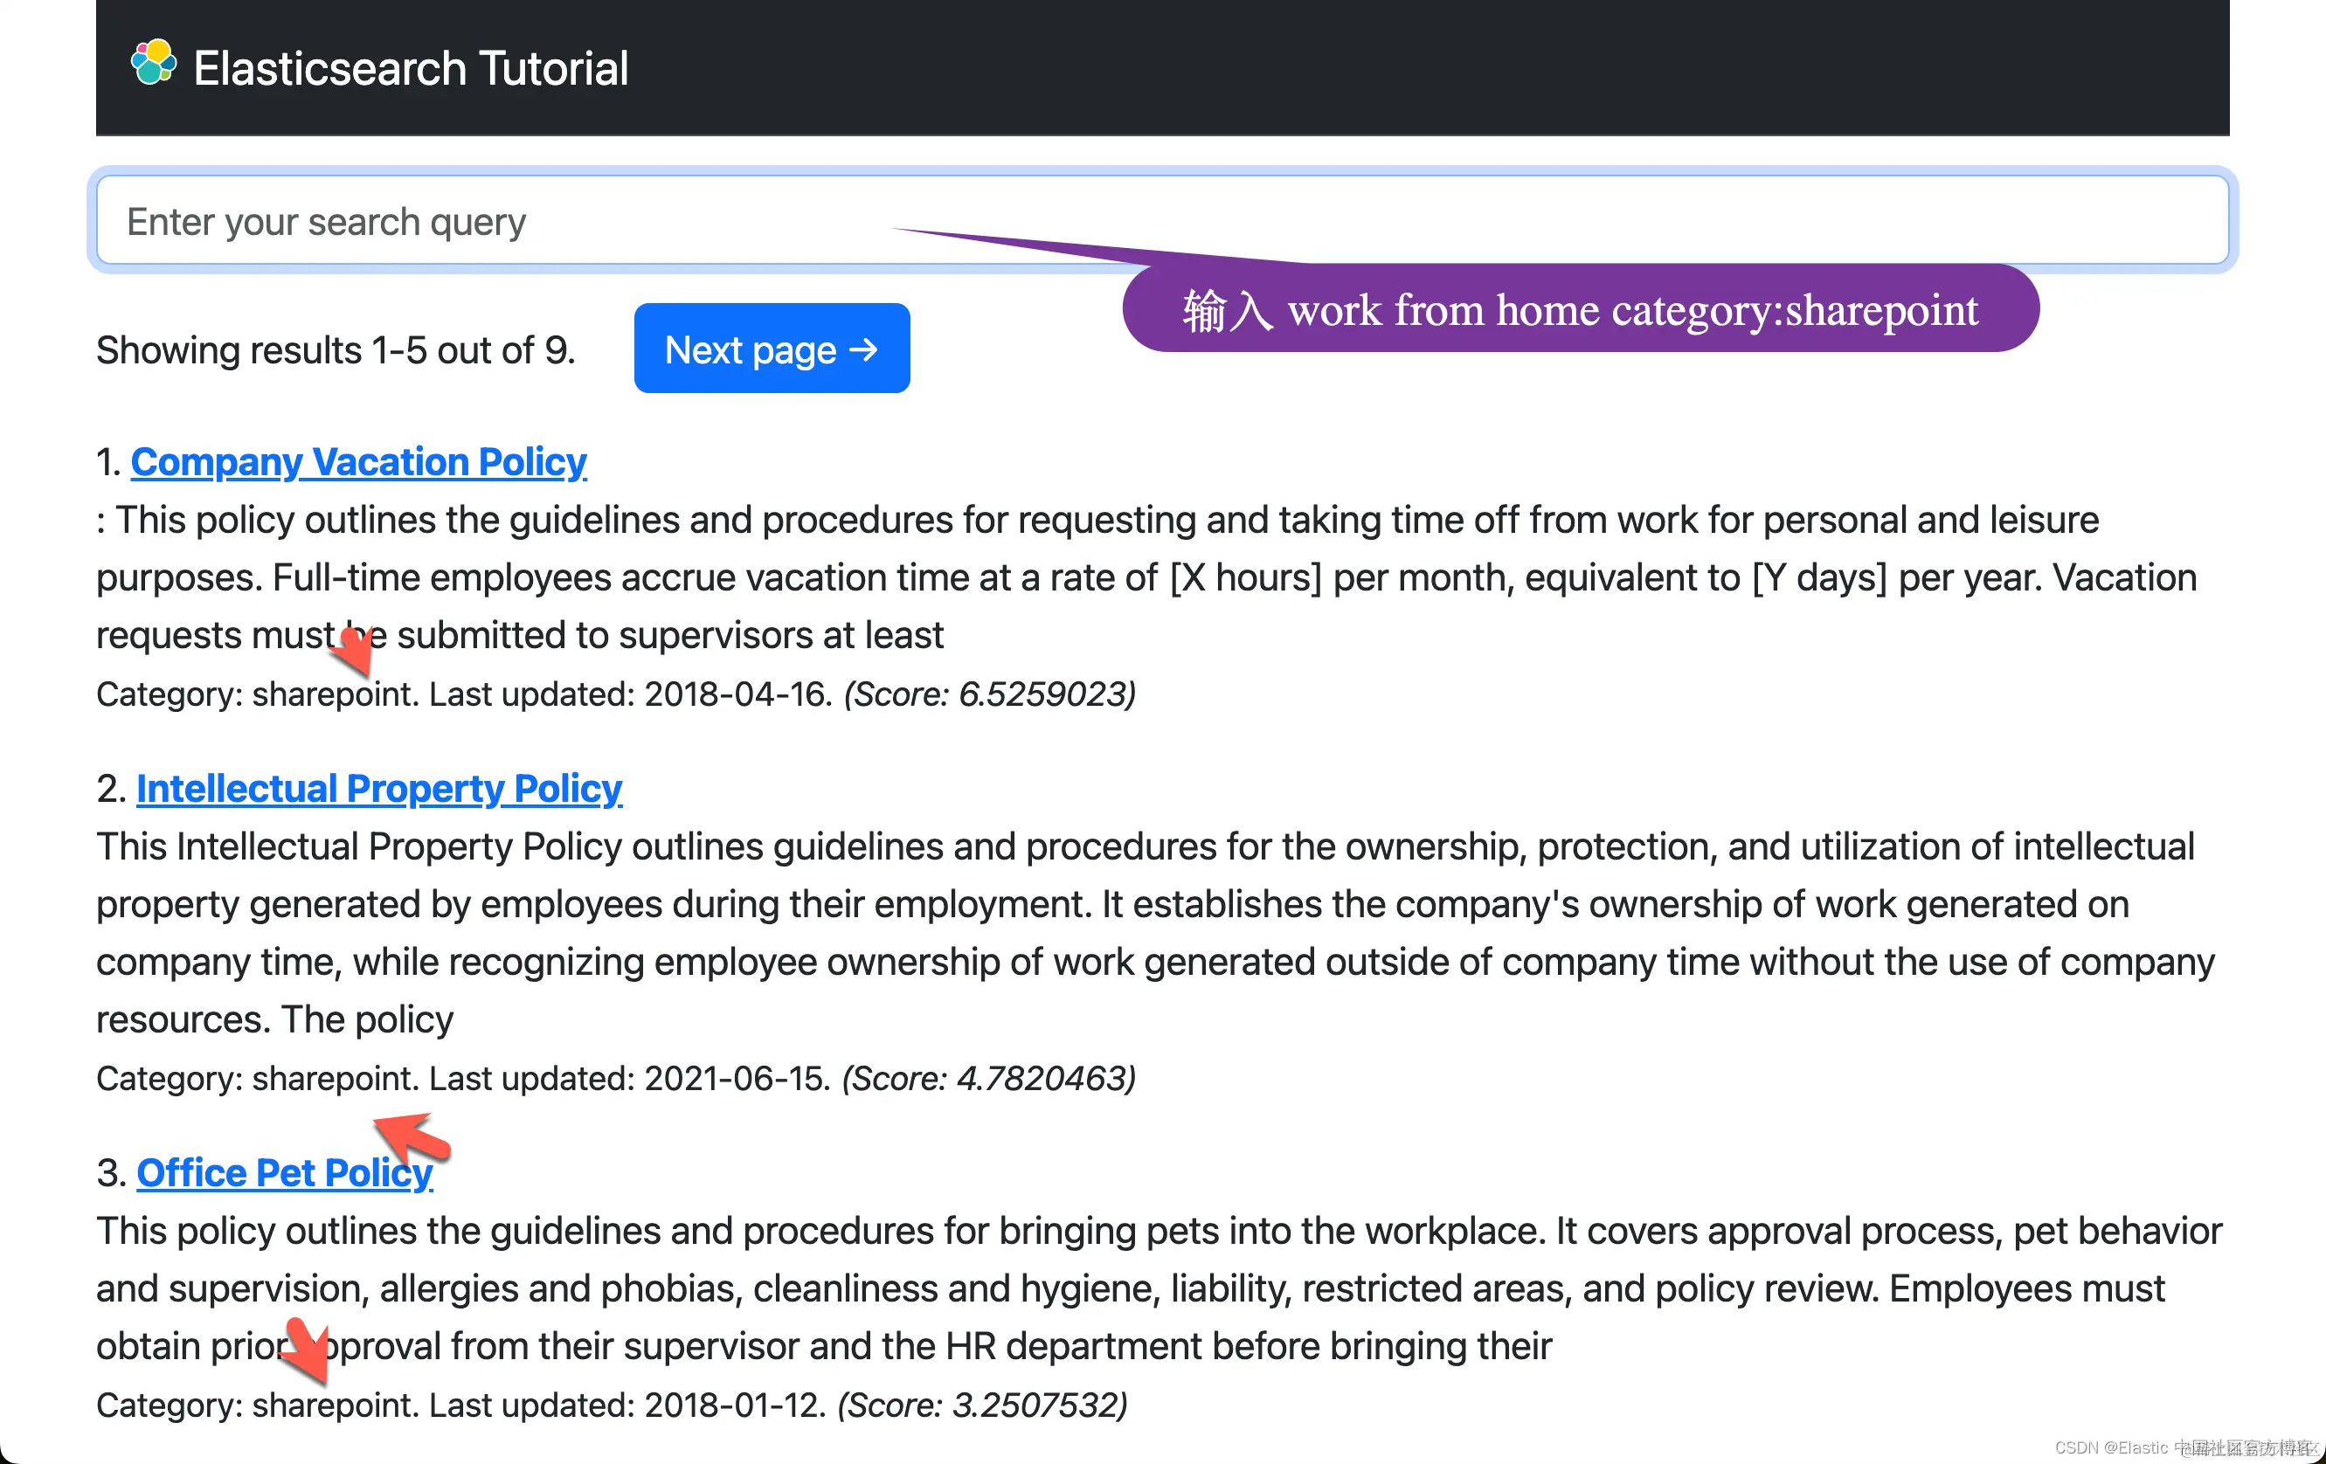Screen dimensions: 2326x1464
Task: Click the Elasticsearch logo icon
Action: click(153, 63)
